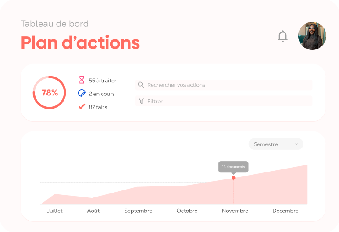Open the Semestre period dropdown
The image size is (339, 232).
point(276,144)
